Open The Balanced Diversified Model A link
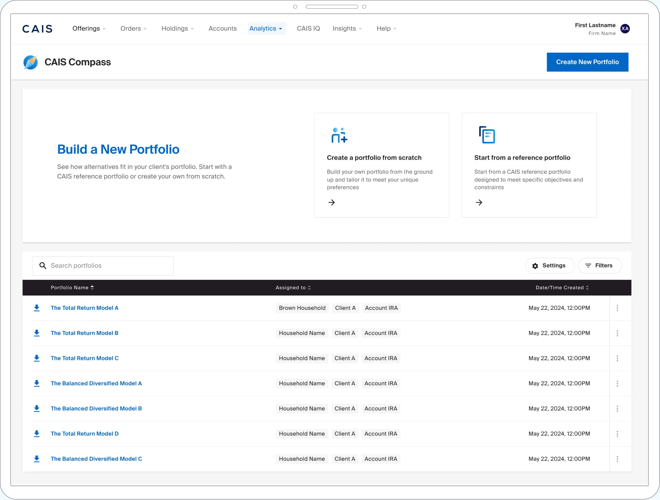The width and height of the screenshot is (660, 500). [x=96, y=383]
